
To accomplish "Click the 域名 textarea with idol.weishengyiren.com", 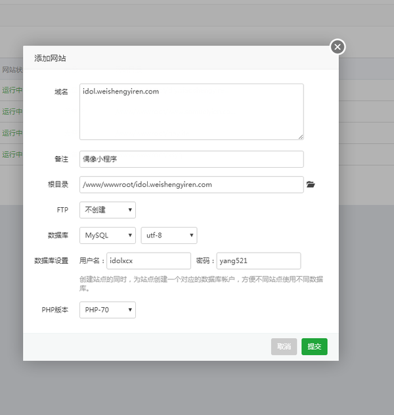I will coord(192,112).
